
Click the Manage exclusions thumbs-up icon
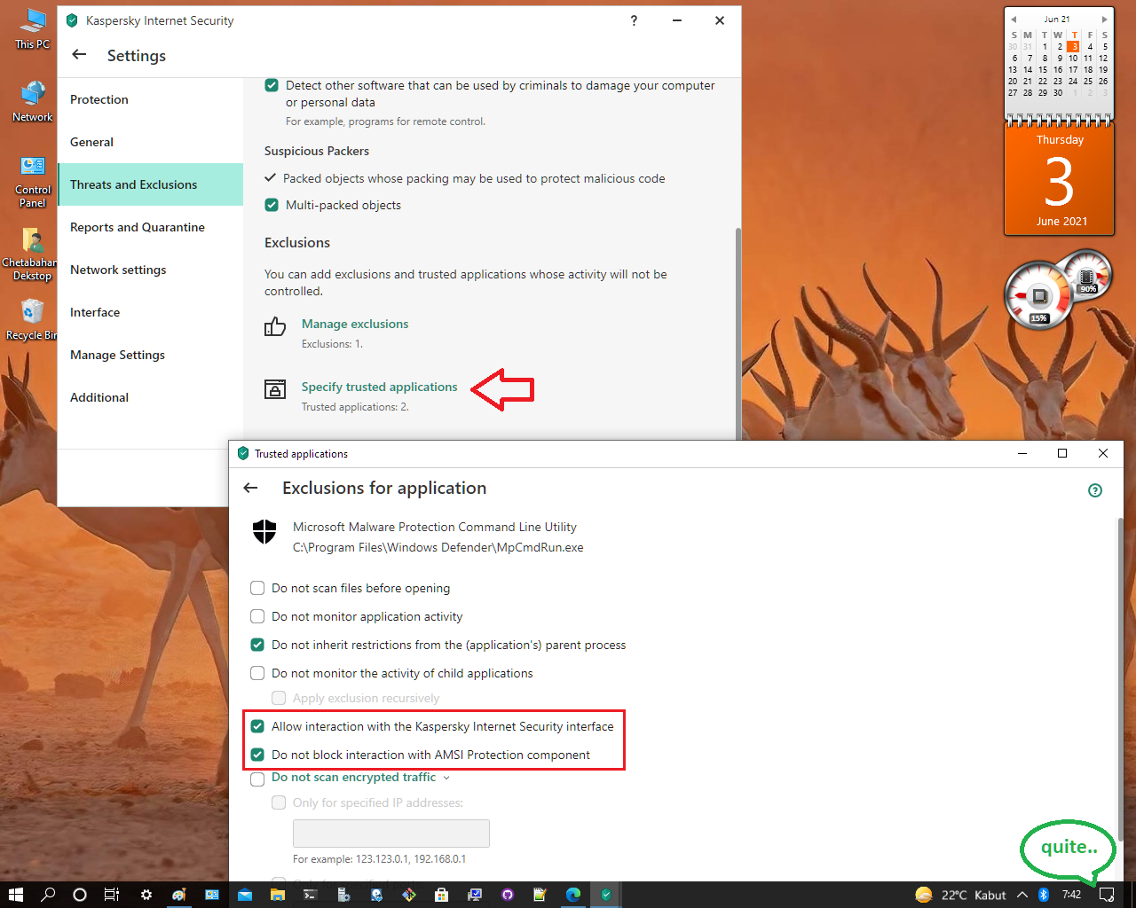tap(275, 327)
